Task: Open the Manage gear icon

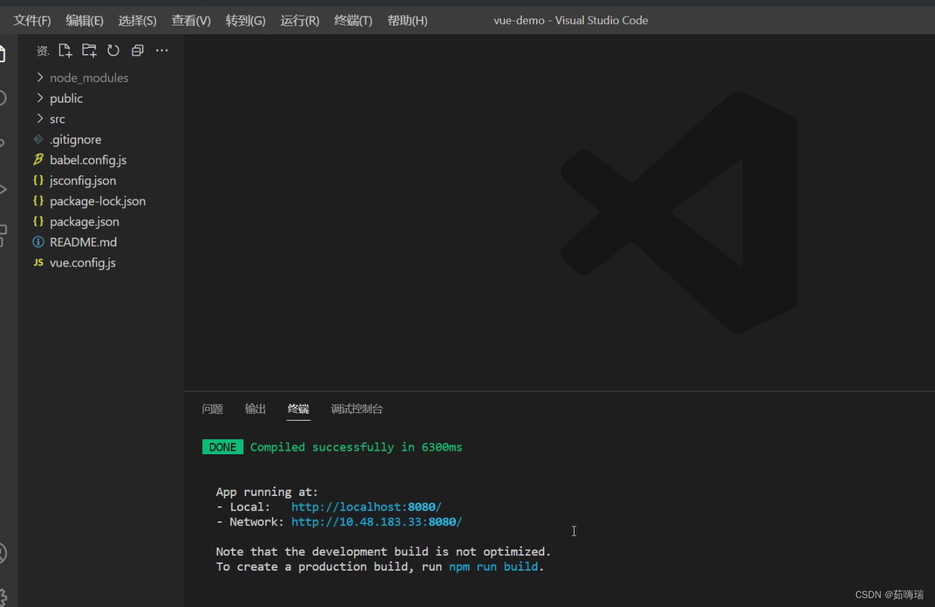Action: tap(3, 597)
